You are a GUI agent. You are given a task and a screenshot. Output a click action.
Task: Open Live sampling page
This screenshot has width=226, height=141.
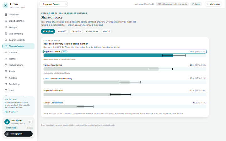[19, 34]
